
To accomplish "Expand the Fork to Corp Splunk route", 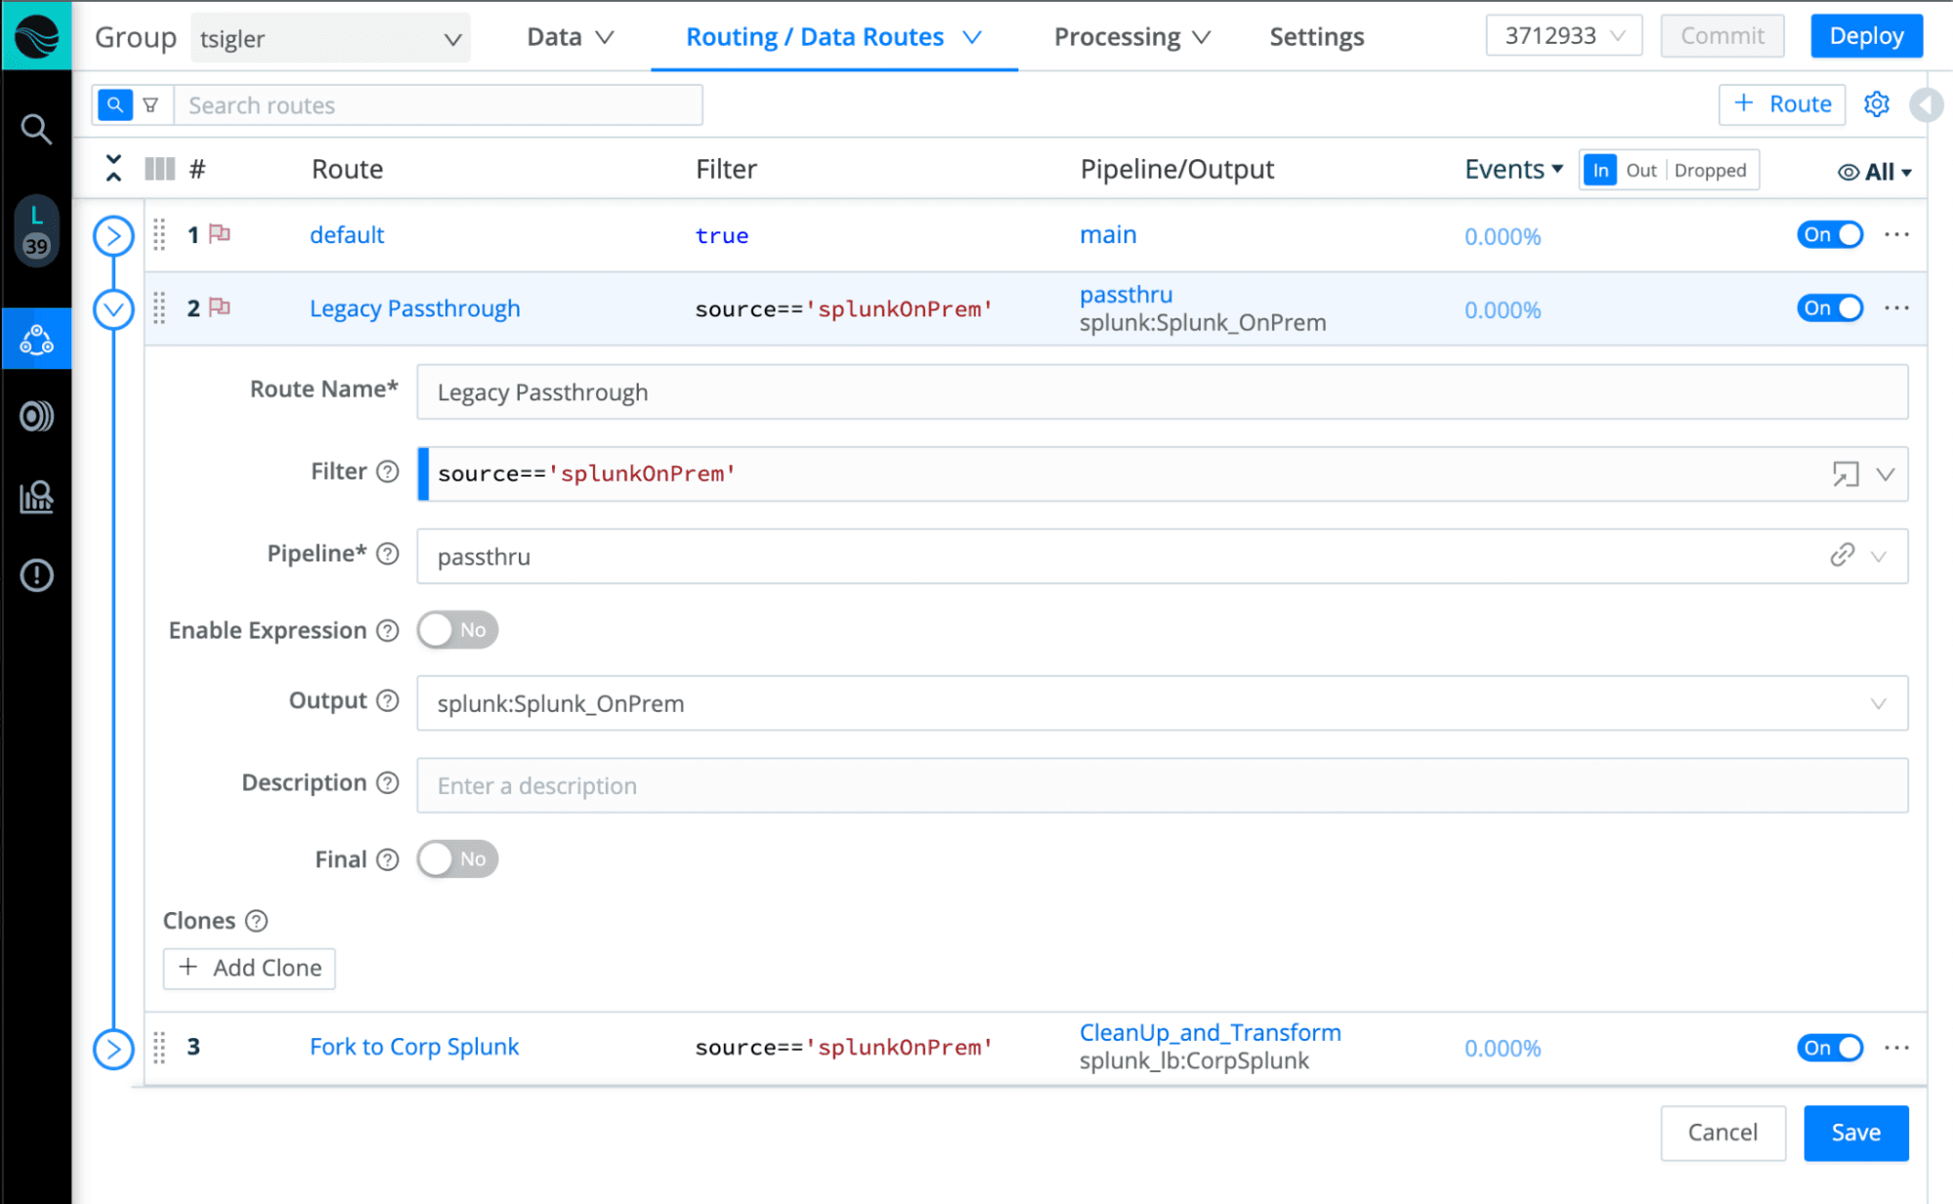I will [113, 1049].
